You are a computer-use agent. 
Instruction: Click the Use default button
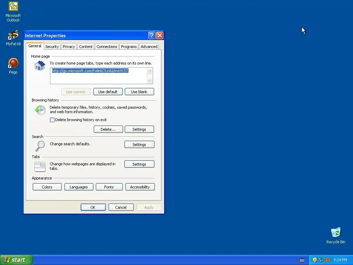tap(108, 92)
